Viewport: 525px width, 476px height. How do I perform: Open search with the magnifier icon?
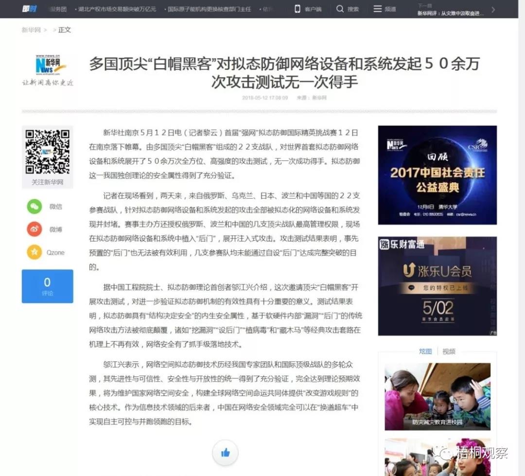click(x=339, y=9)
